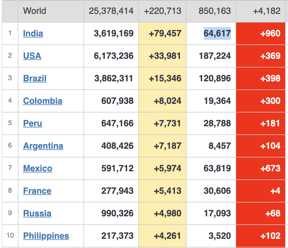Select Russia's 990,326 total cases cell

pos(118,213)
